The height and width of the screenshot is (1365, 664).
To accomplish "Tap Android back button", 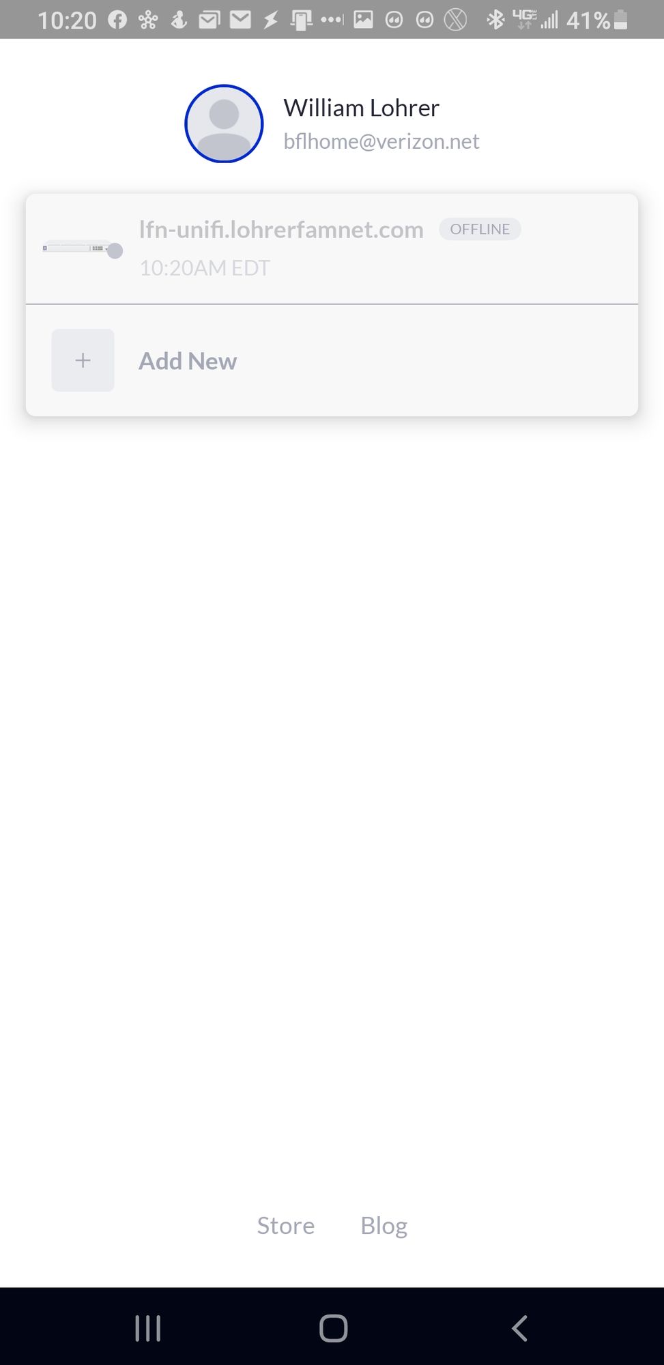I will click(x=519, y=1328).
